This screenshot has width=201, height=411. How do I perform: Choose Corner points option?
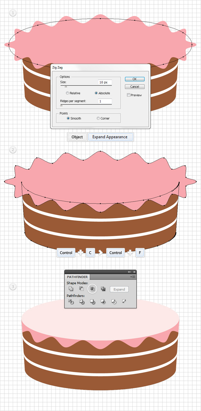(98, 118)
